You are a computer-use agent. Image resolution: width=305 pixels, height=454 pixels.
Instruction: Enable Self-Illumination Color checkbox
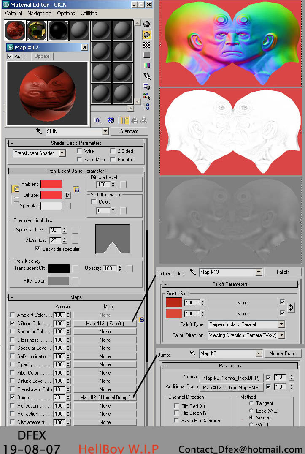click(x=94, y=201)
